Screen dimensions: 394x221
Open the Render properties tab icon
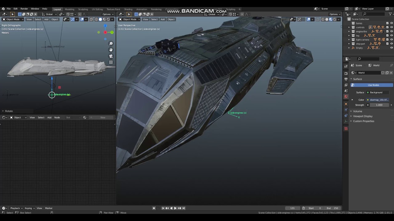tap(346, 73)
